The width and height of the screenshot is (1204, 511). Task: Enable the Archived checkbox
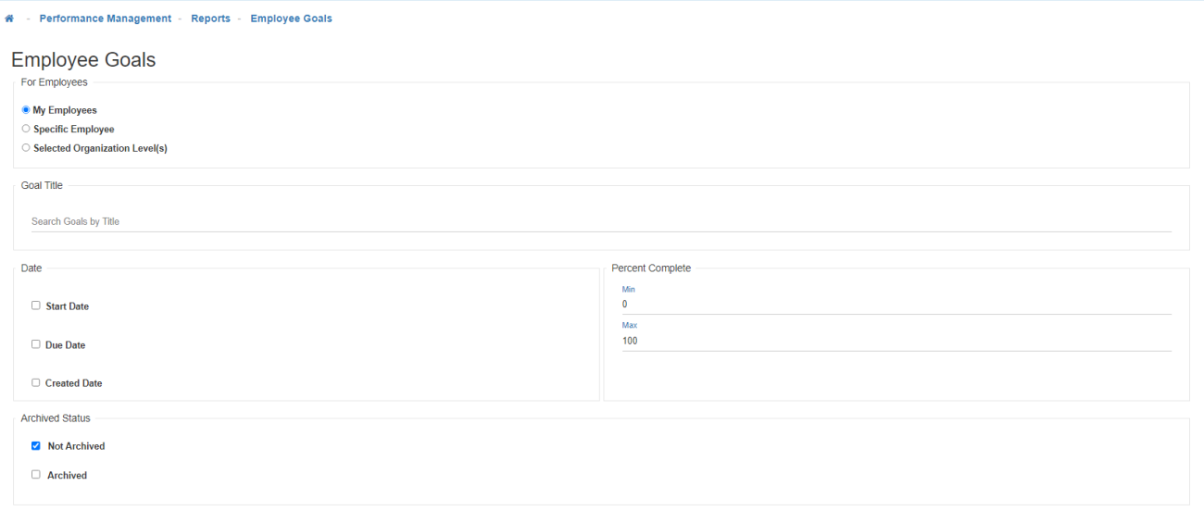coord(36,475)
